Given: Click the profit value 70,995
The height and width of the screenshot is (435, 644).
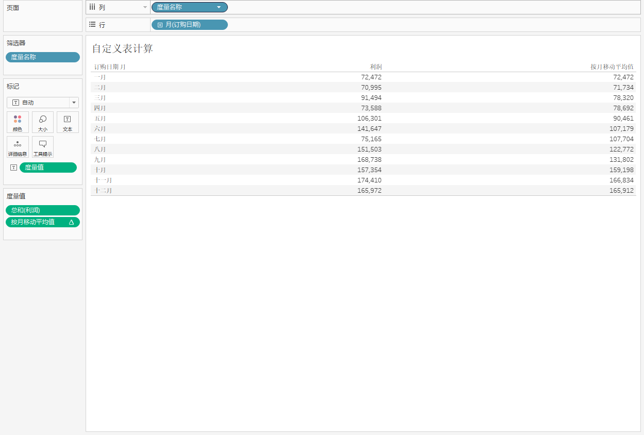Looking at the screenshot, I should (x=371, y=88).
